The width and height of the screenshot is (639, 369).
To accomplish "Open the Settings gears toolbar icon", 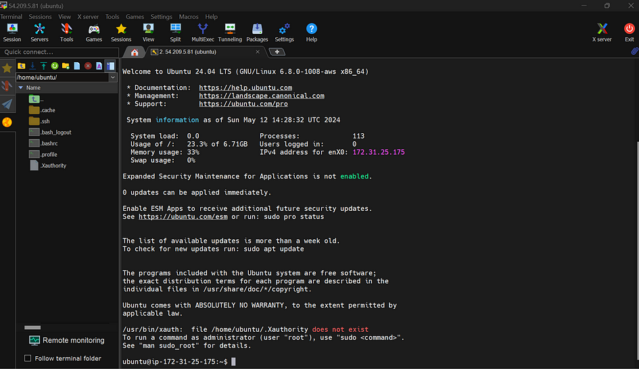I will pos(285,32).
